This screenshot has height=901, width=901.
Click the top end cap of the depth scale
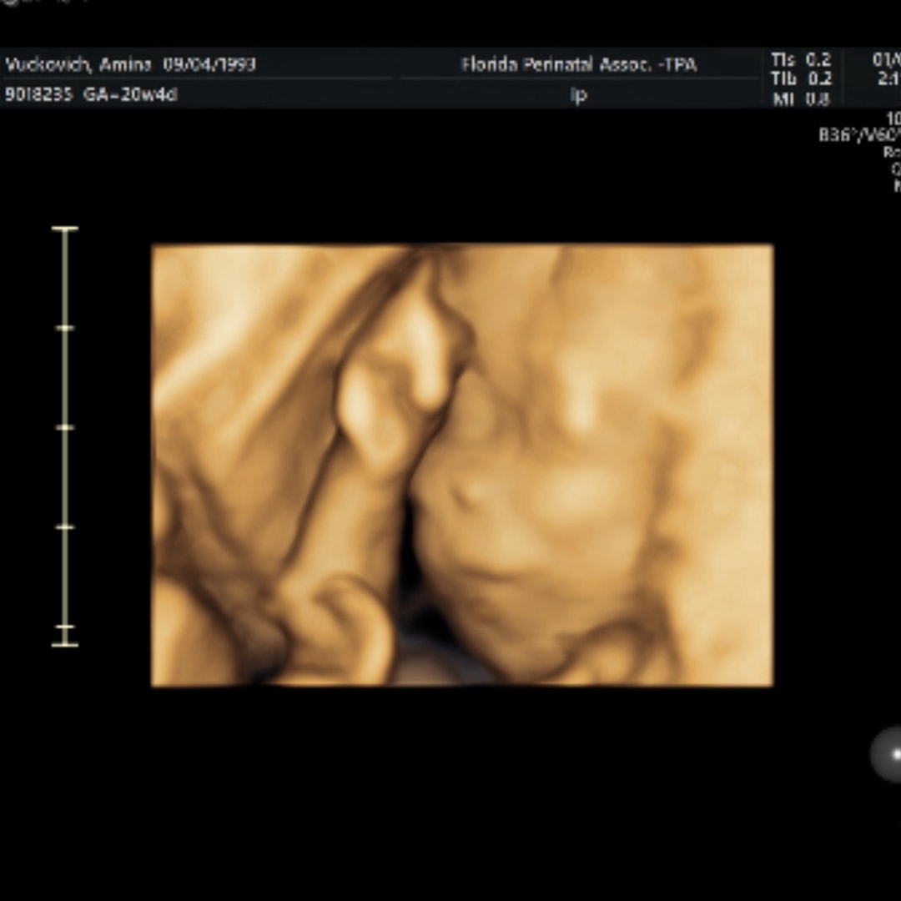tap(65, 228)
